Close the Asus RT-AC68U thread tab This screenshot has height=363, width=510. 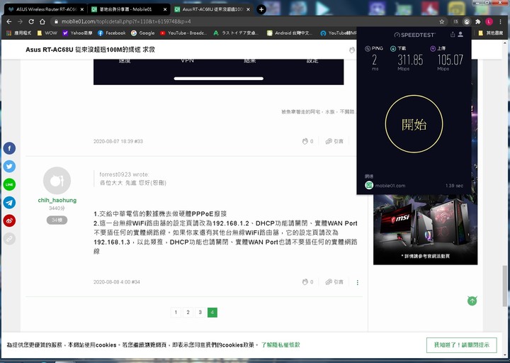pos(249,9)
